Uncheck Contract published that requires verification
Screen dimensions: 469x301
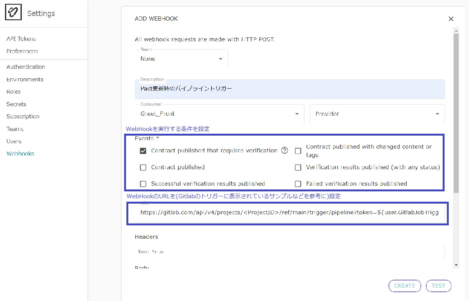(x=143, y=151)
